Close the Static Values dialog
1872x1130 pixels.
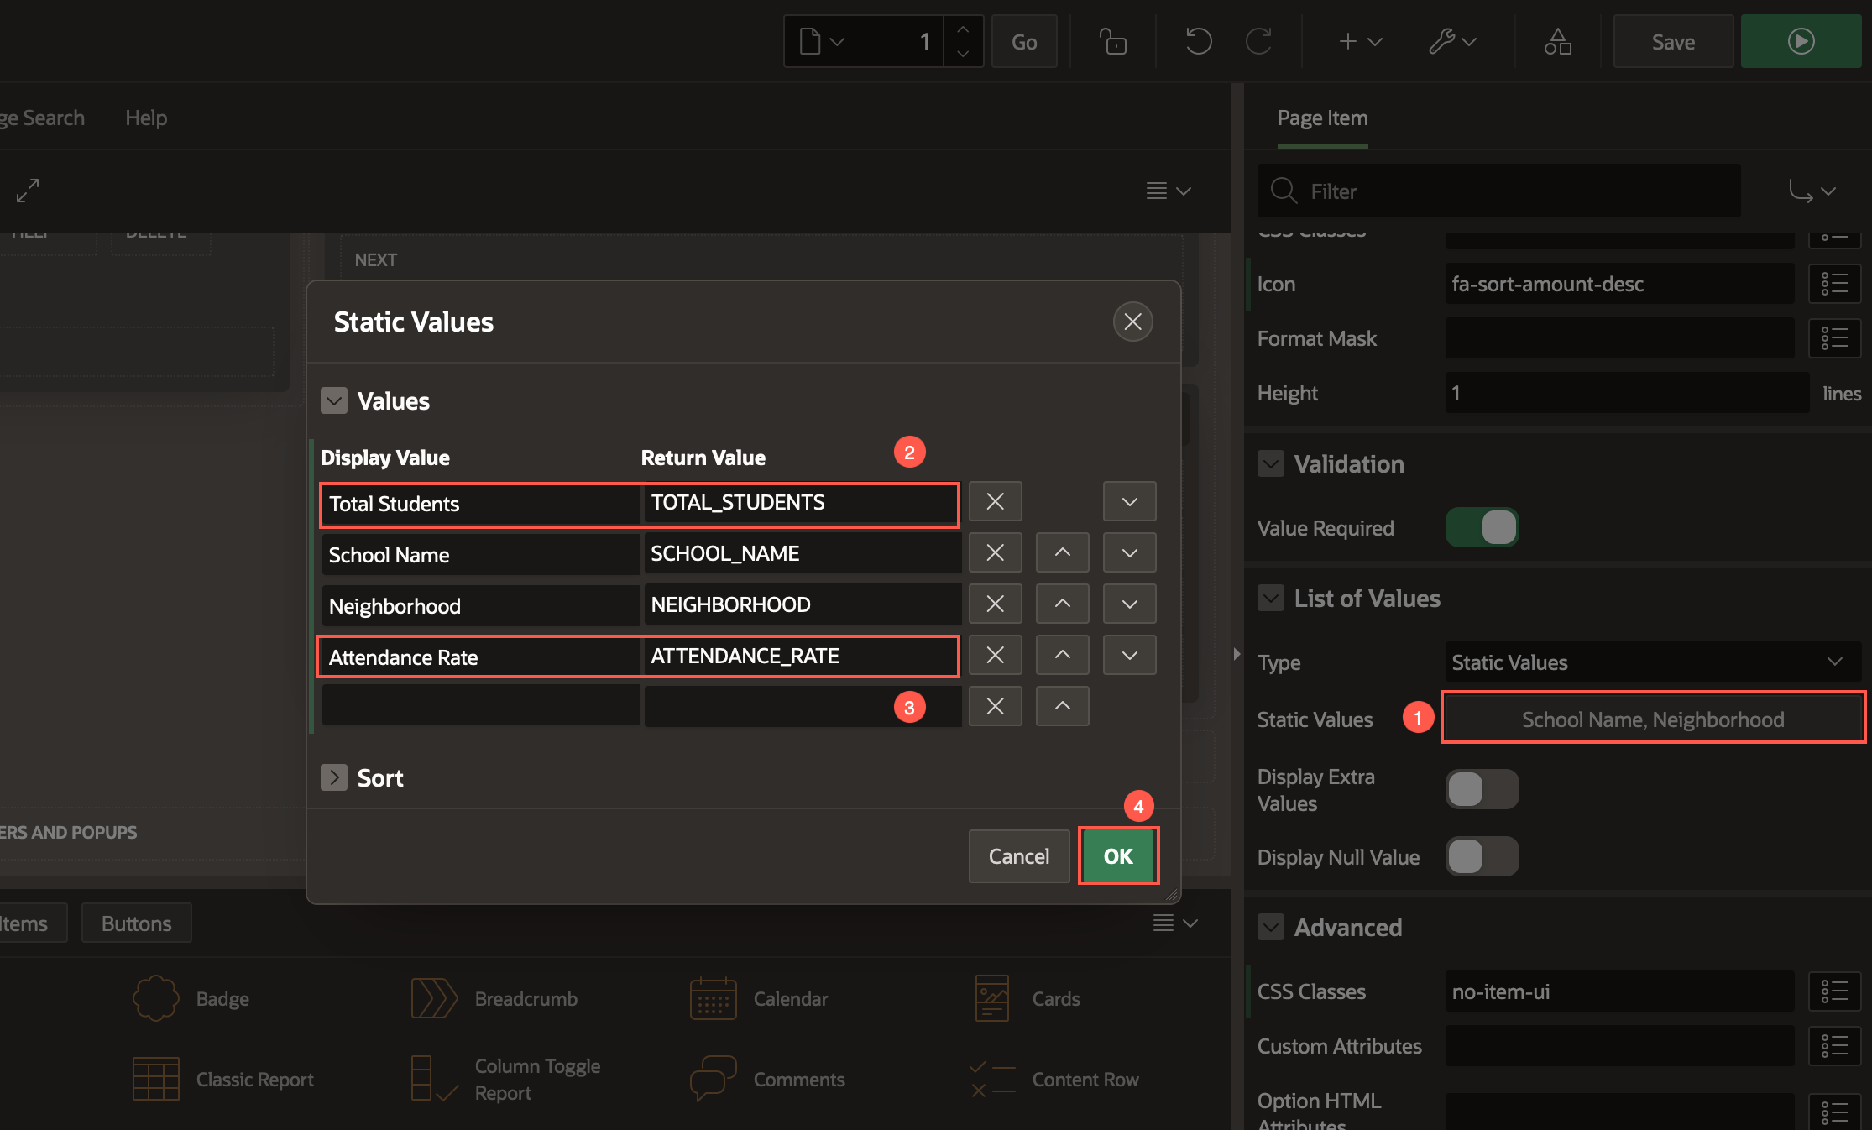[x=1132, y=322]
